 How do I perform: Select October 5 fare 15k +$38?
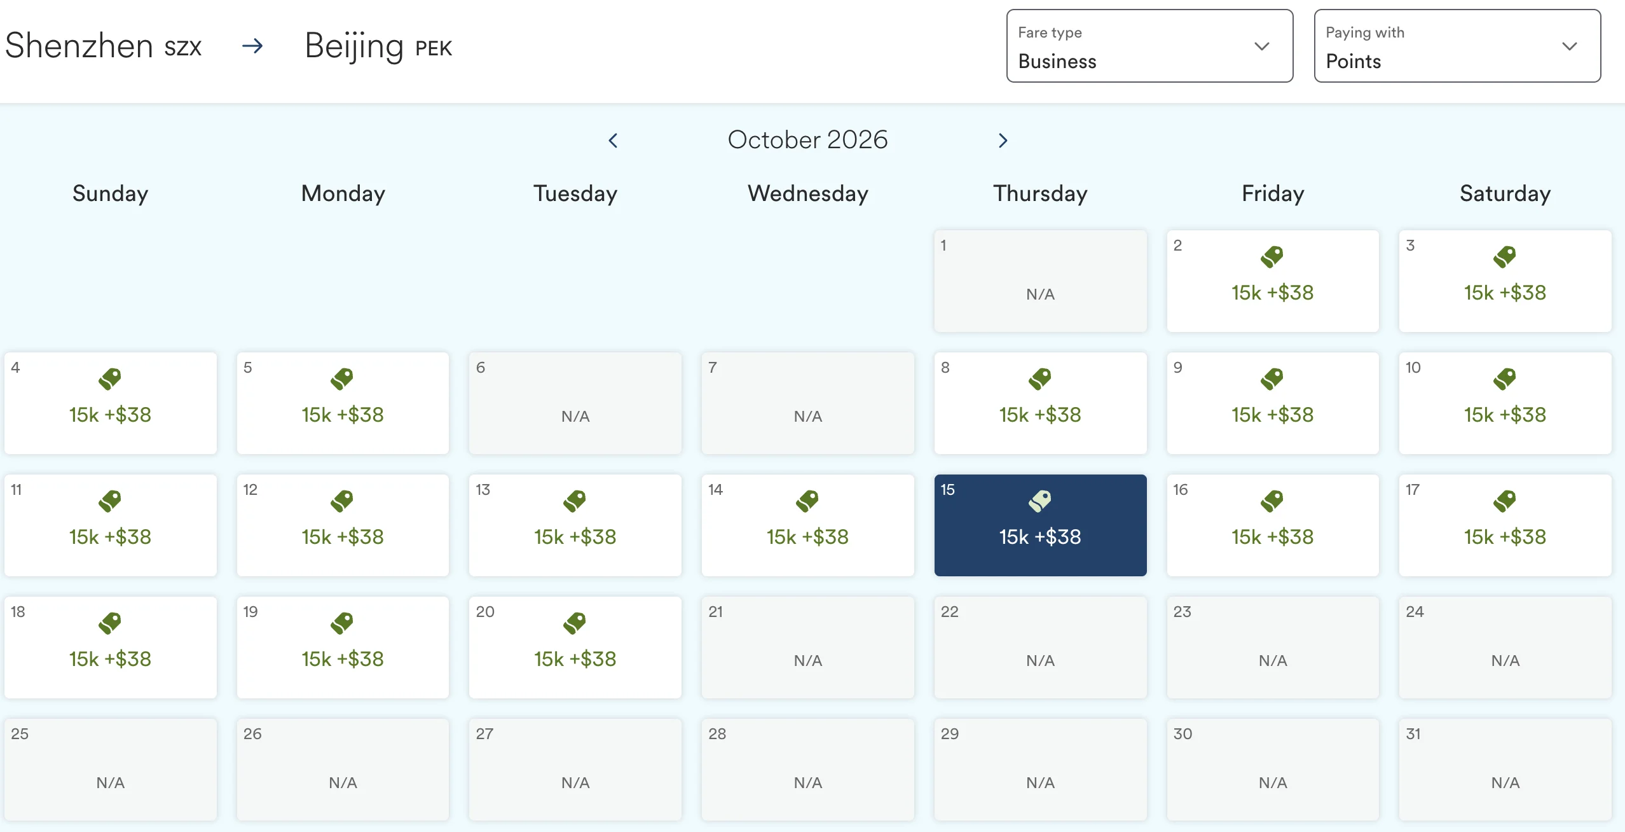point(343,403)
